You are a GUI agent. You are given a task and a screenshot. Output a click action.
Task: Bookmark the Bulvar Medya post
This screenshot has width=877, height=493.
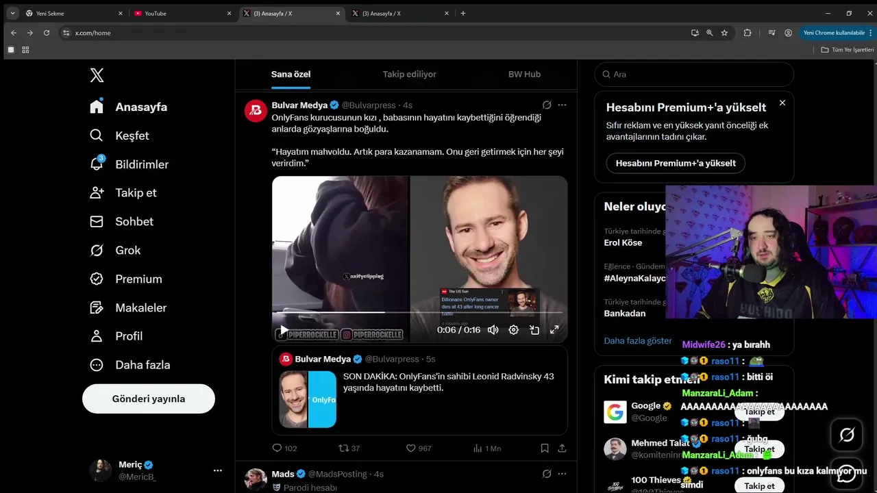[545, 448]
